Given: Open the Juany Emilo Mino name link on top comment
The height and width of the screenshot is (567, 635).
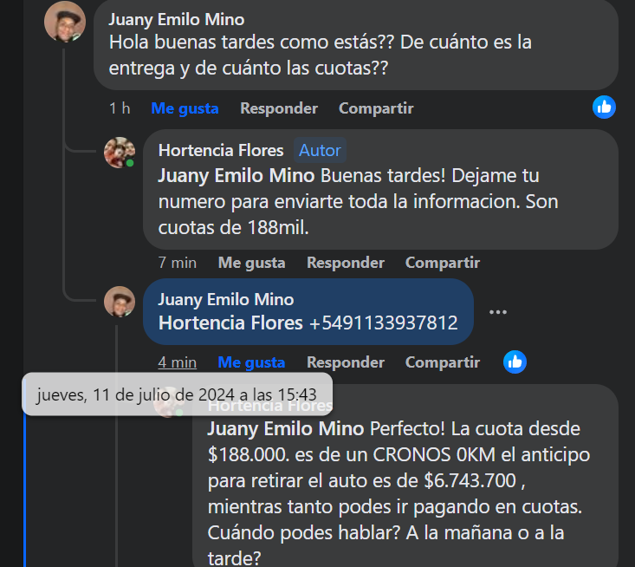Looking at the screenshot, I should (x=177, y=19).
